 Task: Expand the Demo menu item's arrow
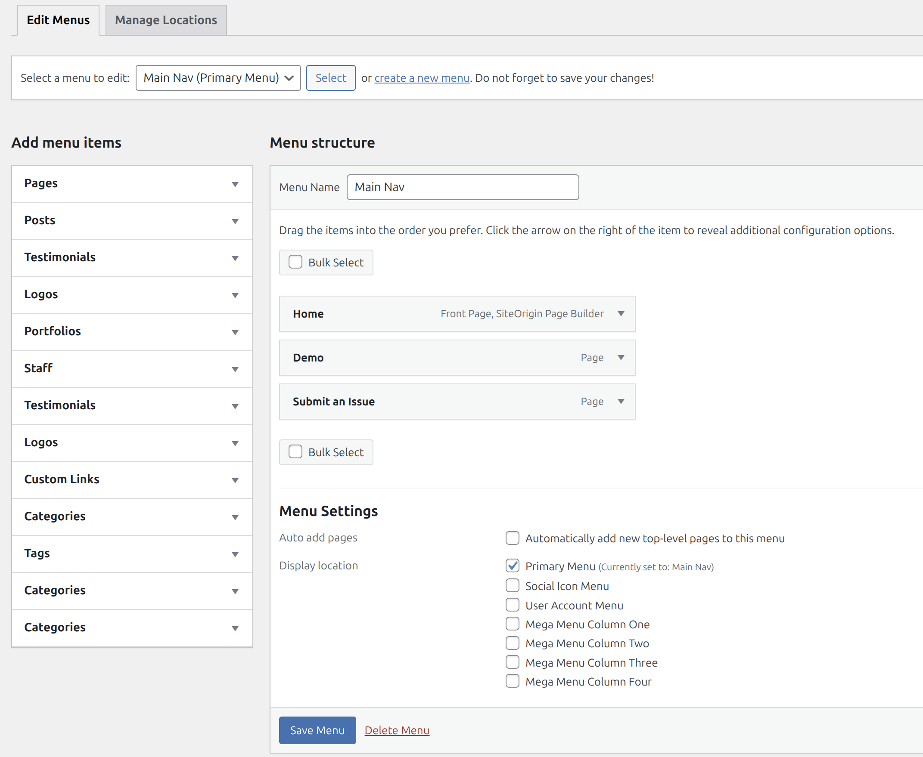pyautogui.click(x=621, y=358)
